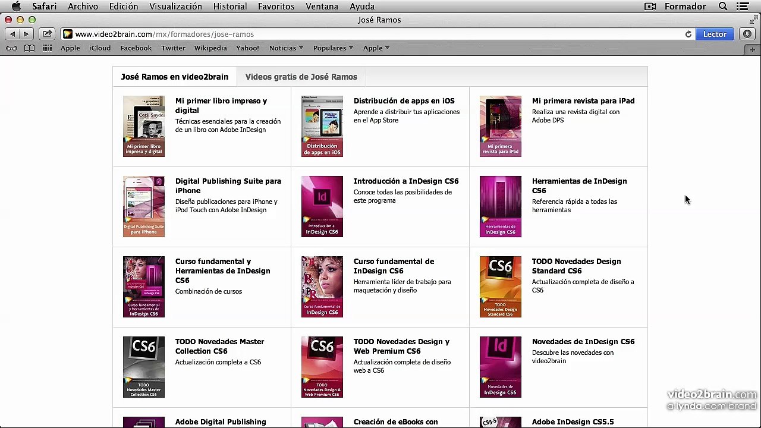Open the Introducción a InDesign CS6 title
Screen dimensions: 761x428
click(x=406, y=181)
